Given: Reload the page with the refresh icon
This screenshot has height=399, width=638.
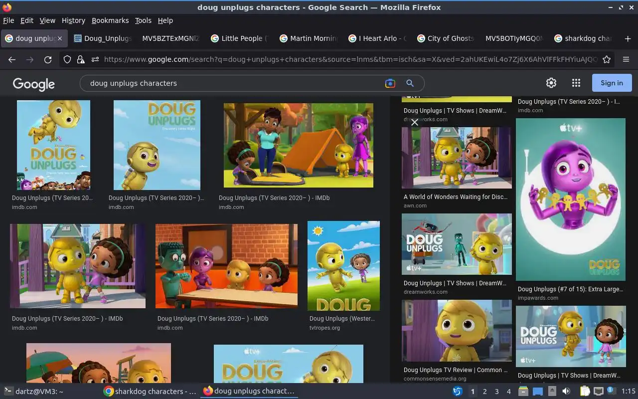Looking at the screenshot, I should pyautogui.click(x=48, y=59).
